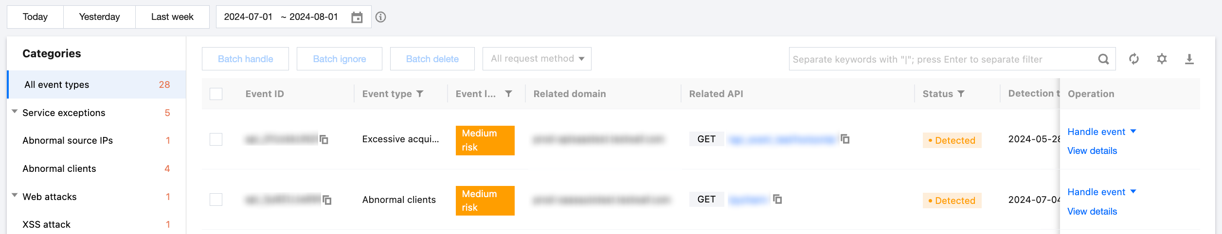Image resolution: width=1222 pixels, height=234 pixels.
Task: Open the All request method dropdown
Action: 537,59
